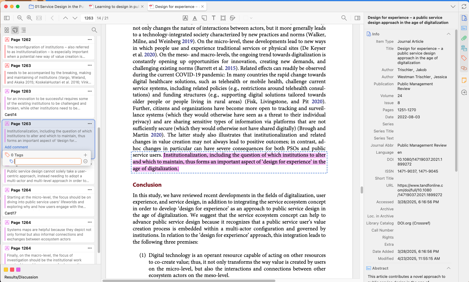Image resolution: width=469 pixels, height=282 pixels.
Task: Close the Learning to design tab
Action: click(143, 6)
